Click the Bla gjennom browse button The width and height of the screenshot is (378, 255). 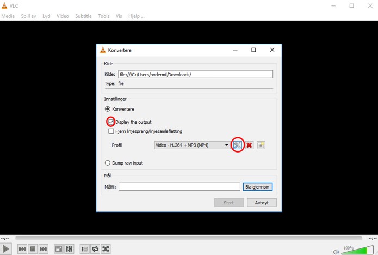[258, 187]
